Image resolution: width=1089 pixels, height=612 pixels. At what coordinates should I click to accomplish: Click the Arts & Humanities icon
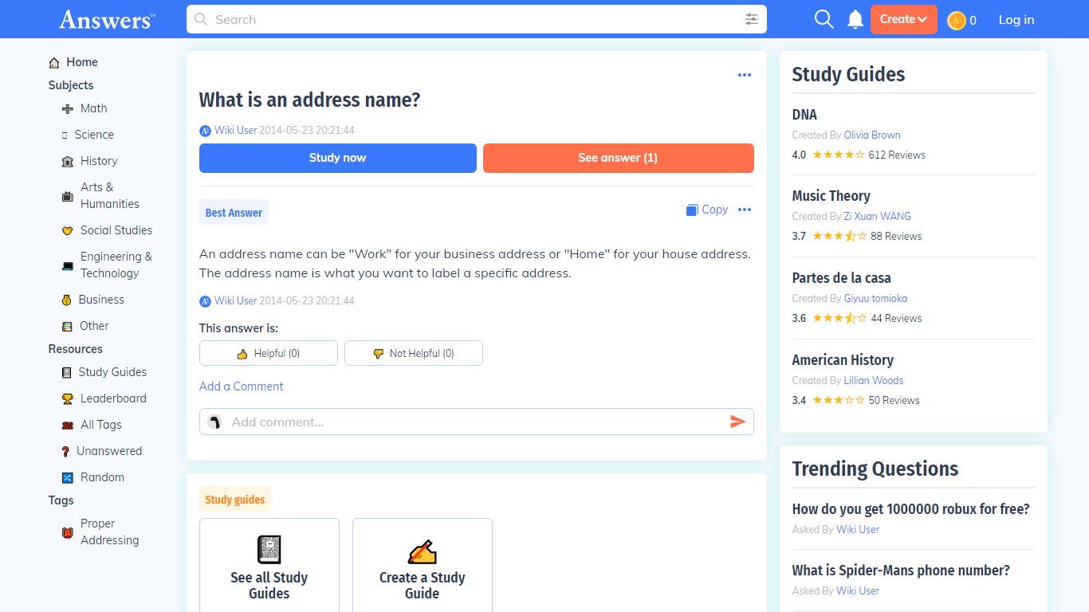click(x=68, y=195)
